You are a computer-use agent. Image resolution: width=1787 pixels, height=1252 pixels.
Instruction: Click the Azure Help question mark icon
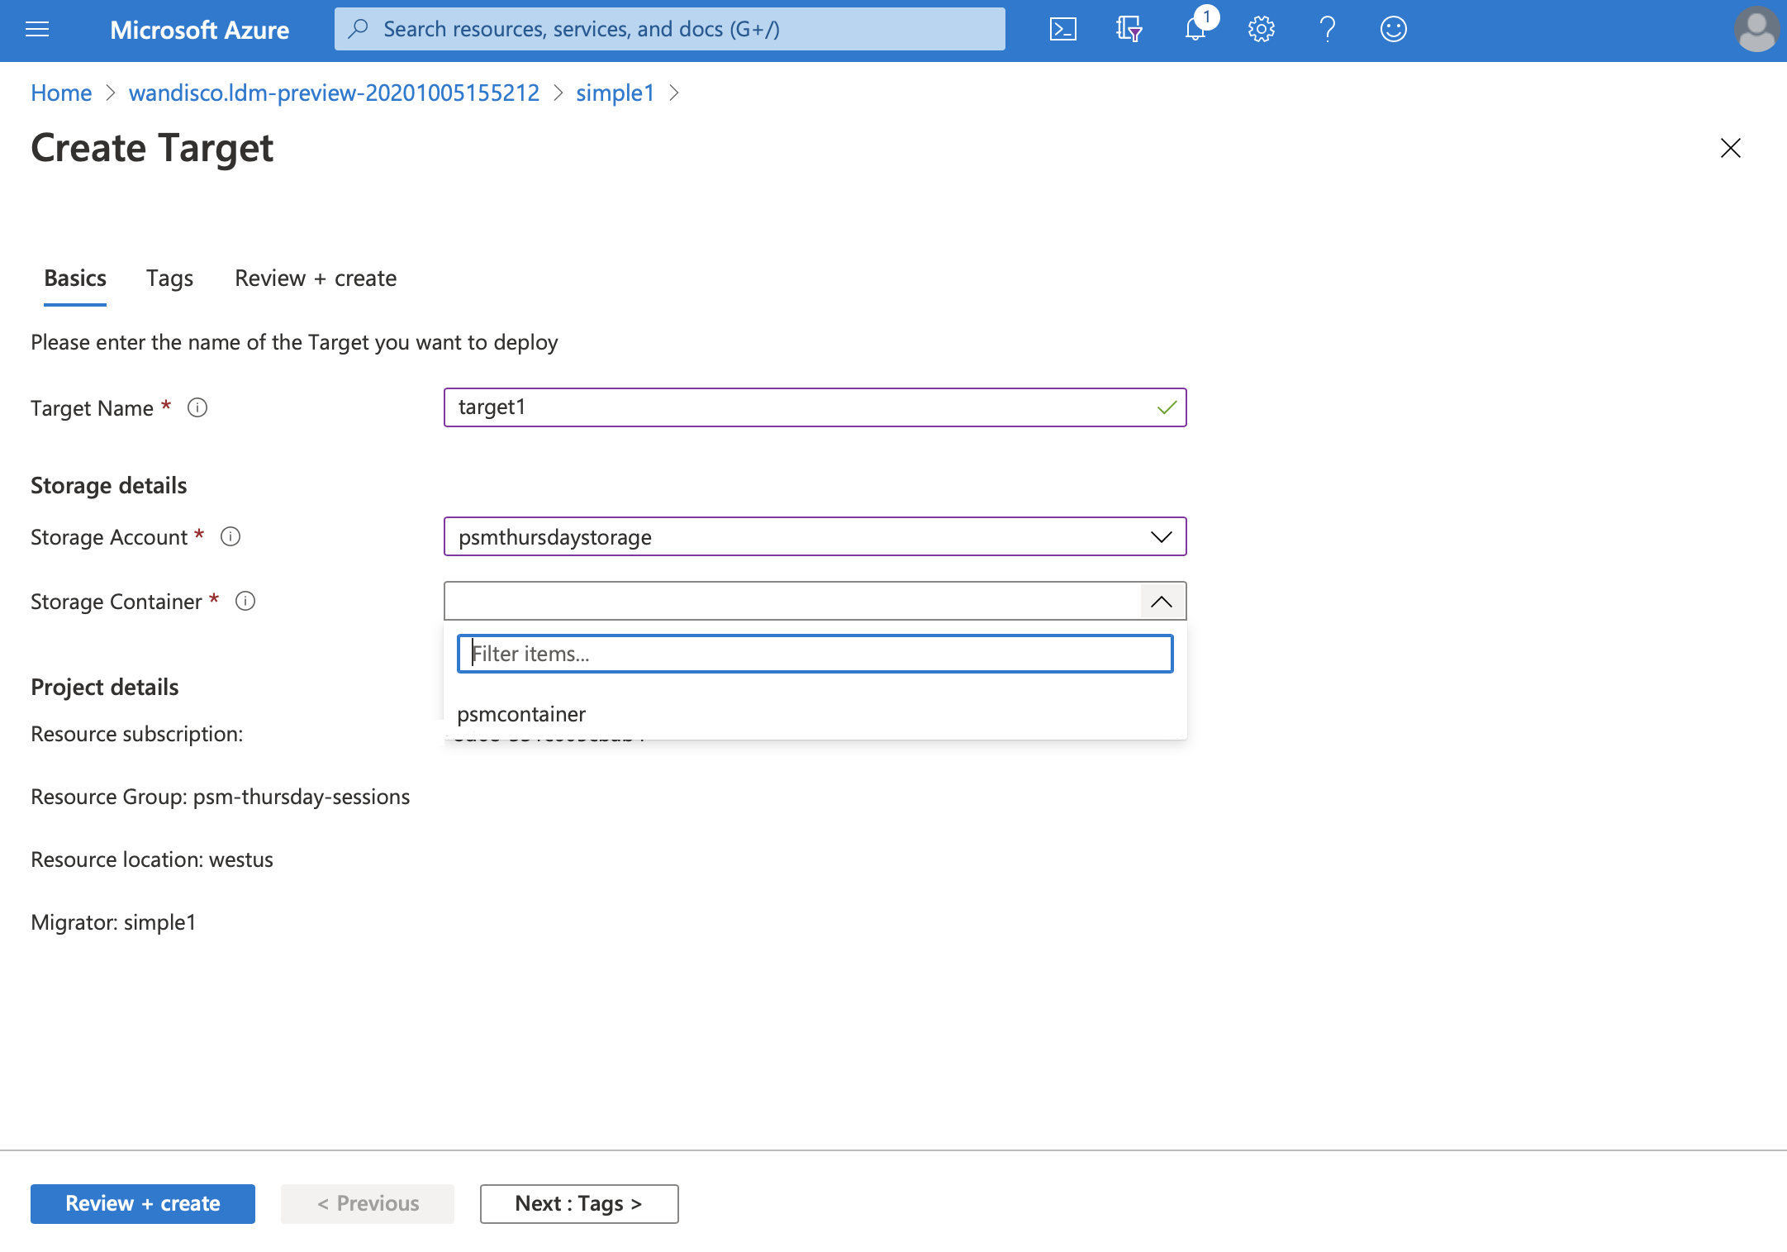coord(1327,30)
